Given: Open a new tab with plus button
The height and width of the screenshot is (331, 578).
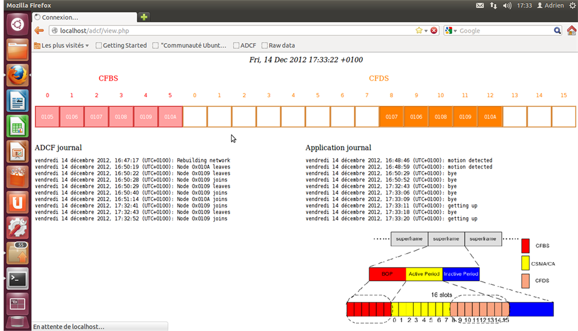Looking at the screenshot, I should 144,17.
